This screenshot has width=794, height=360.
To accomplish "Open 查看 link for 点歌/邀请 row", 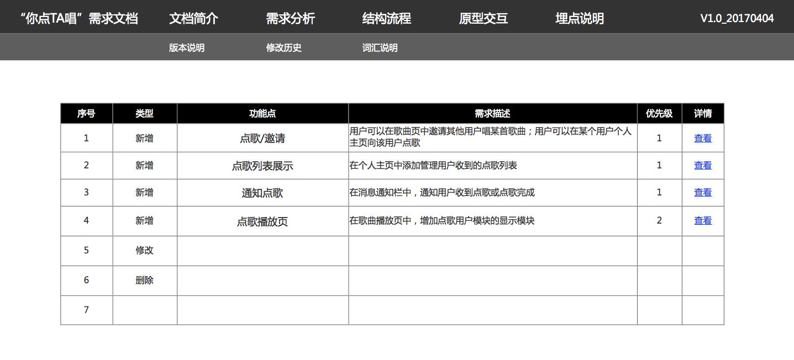I will [x=703, y=138].
